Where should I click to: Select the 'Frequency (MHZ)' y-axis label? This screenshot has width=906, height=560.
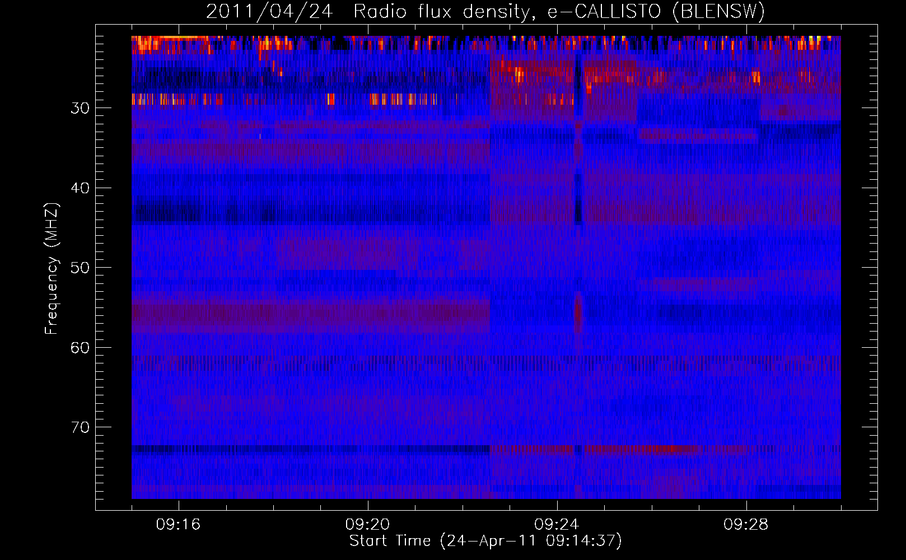(52, 269)
